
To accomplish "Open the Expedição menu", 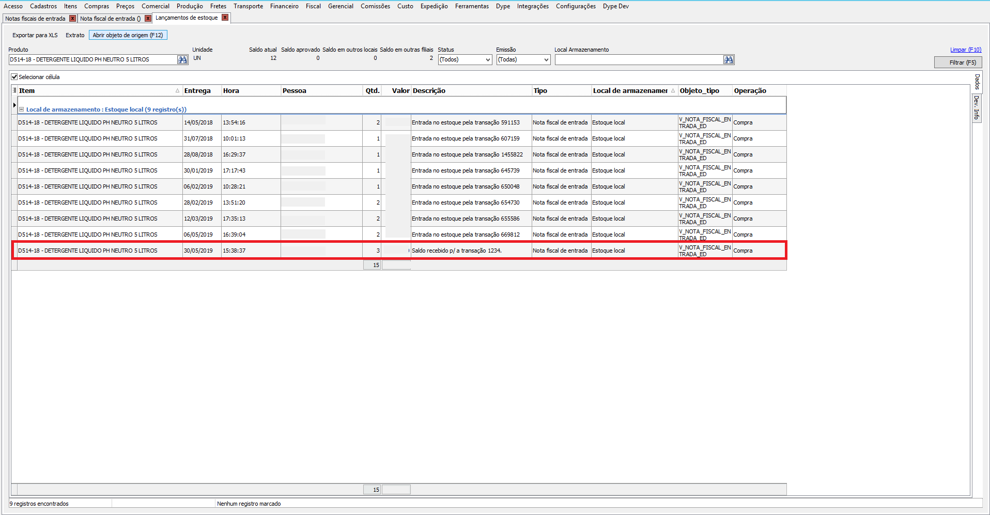I will (434, 6).
